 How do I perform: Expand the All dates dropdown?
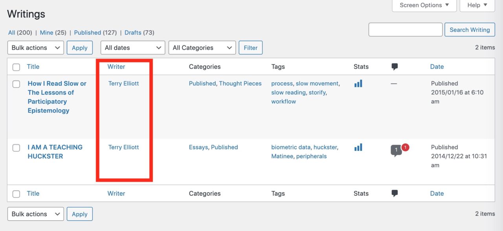(x=133, y=48)
